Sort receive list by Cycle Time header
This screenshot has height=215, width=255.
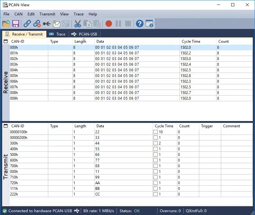pos(191,41)
